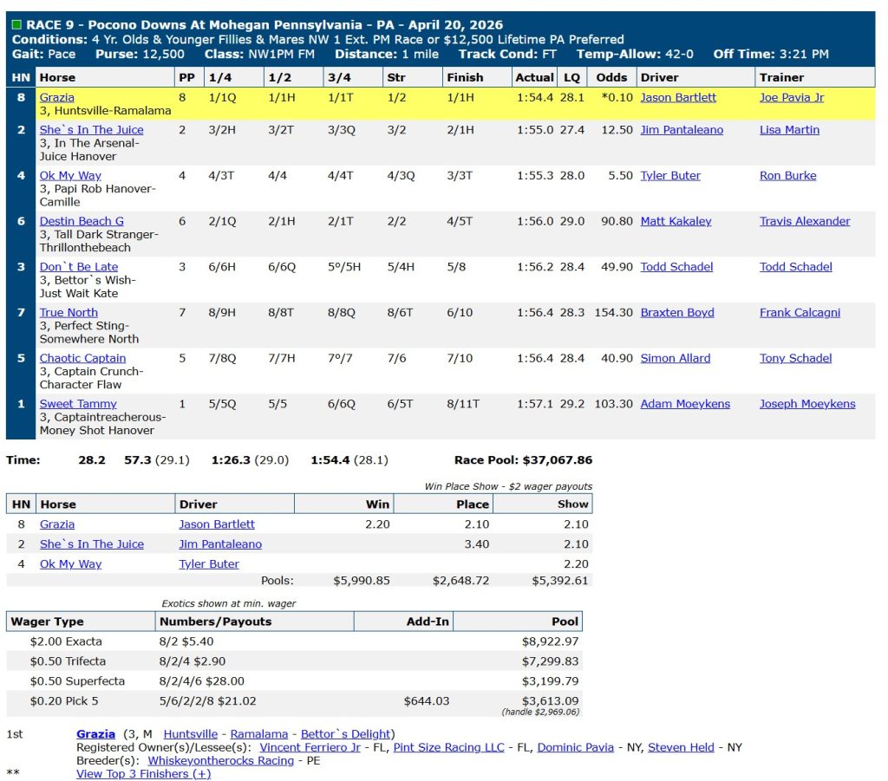Open driver Jason Bartlett's profile in results
The height and width of the screenshot is (781, 888).
click(x=678, y=98)
